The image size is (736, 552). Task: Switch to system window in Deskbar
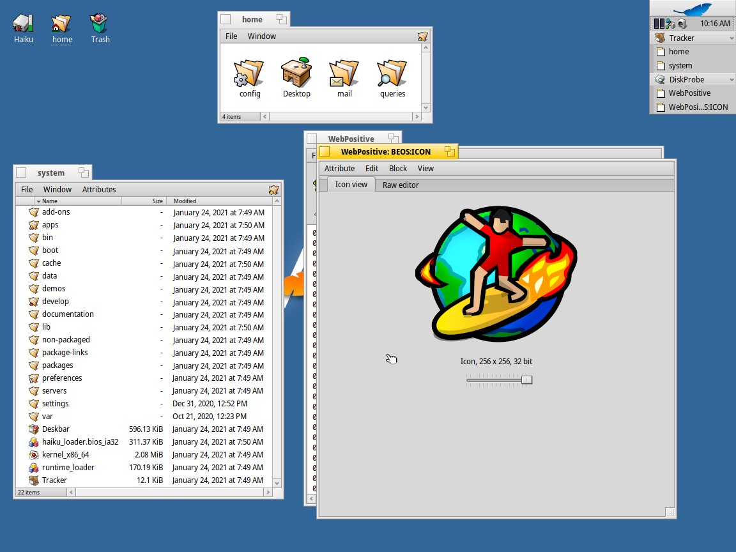[x=693, y=66]
